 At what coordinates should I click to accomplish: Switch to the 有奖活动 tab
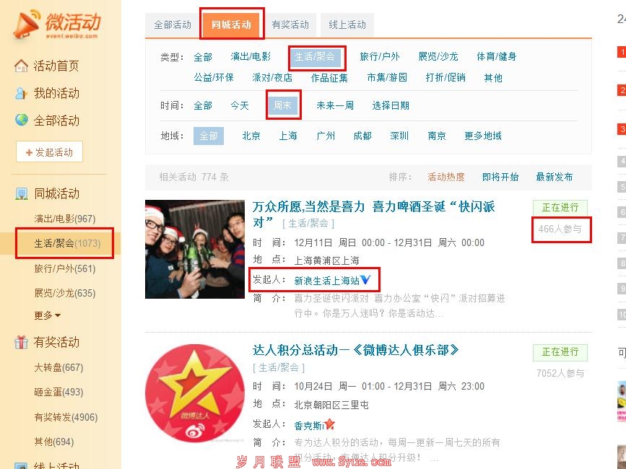click(290, 25)
